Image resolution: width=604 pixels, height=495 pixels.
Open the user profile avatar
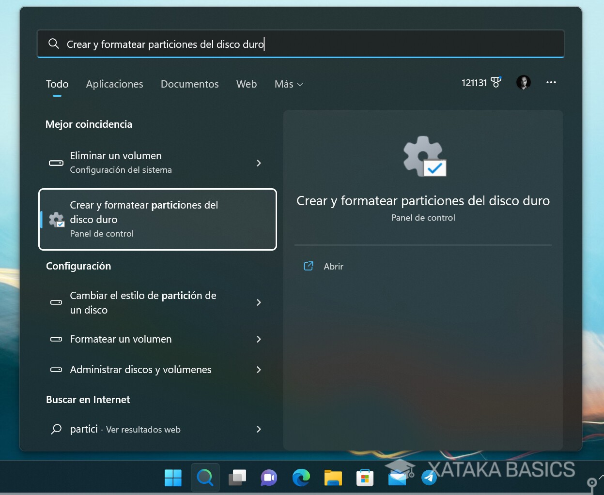click(523, 83)
